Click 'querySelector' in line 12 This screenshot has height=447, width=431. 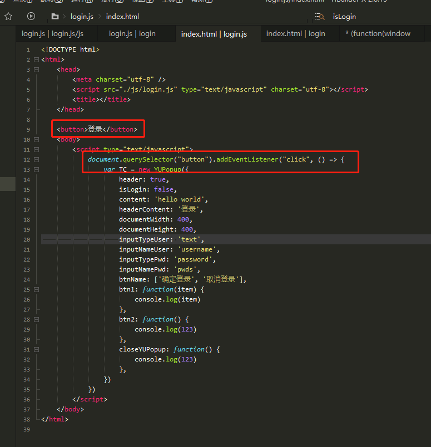148,159
